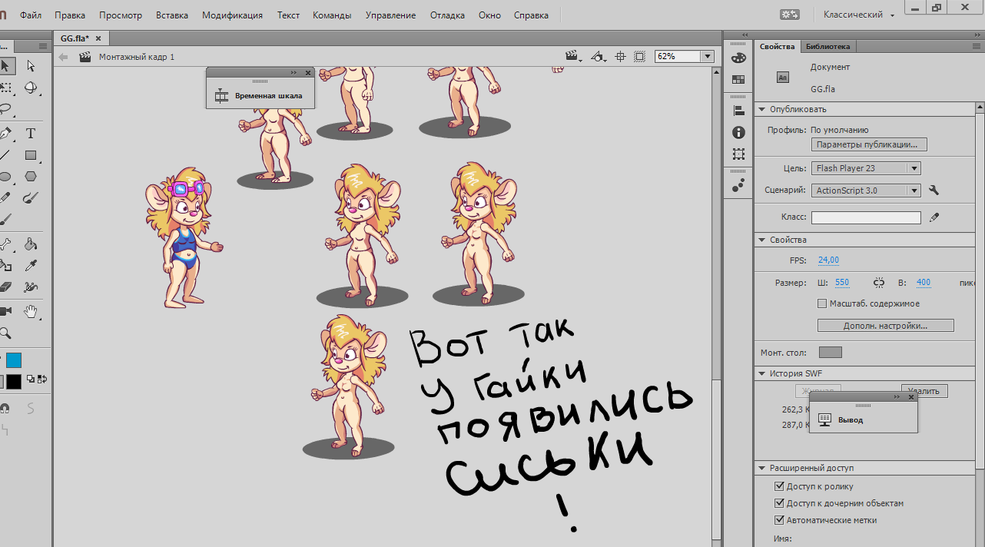Open the Файл menu
This screenshot has height=547, width=985.
click(31, 15)
